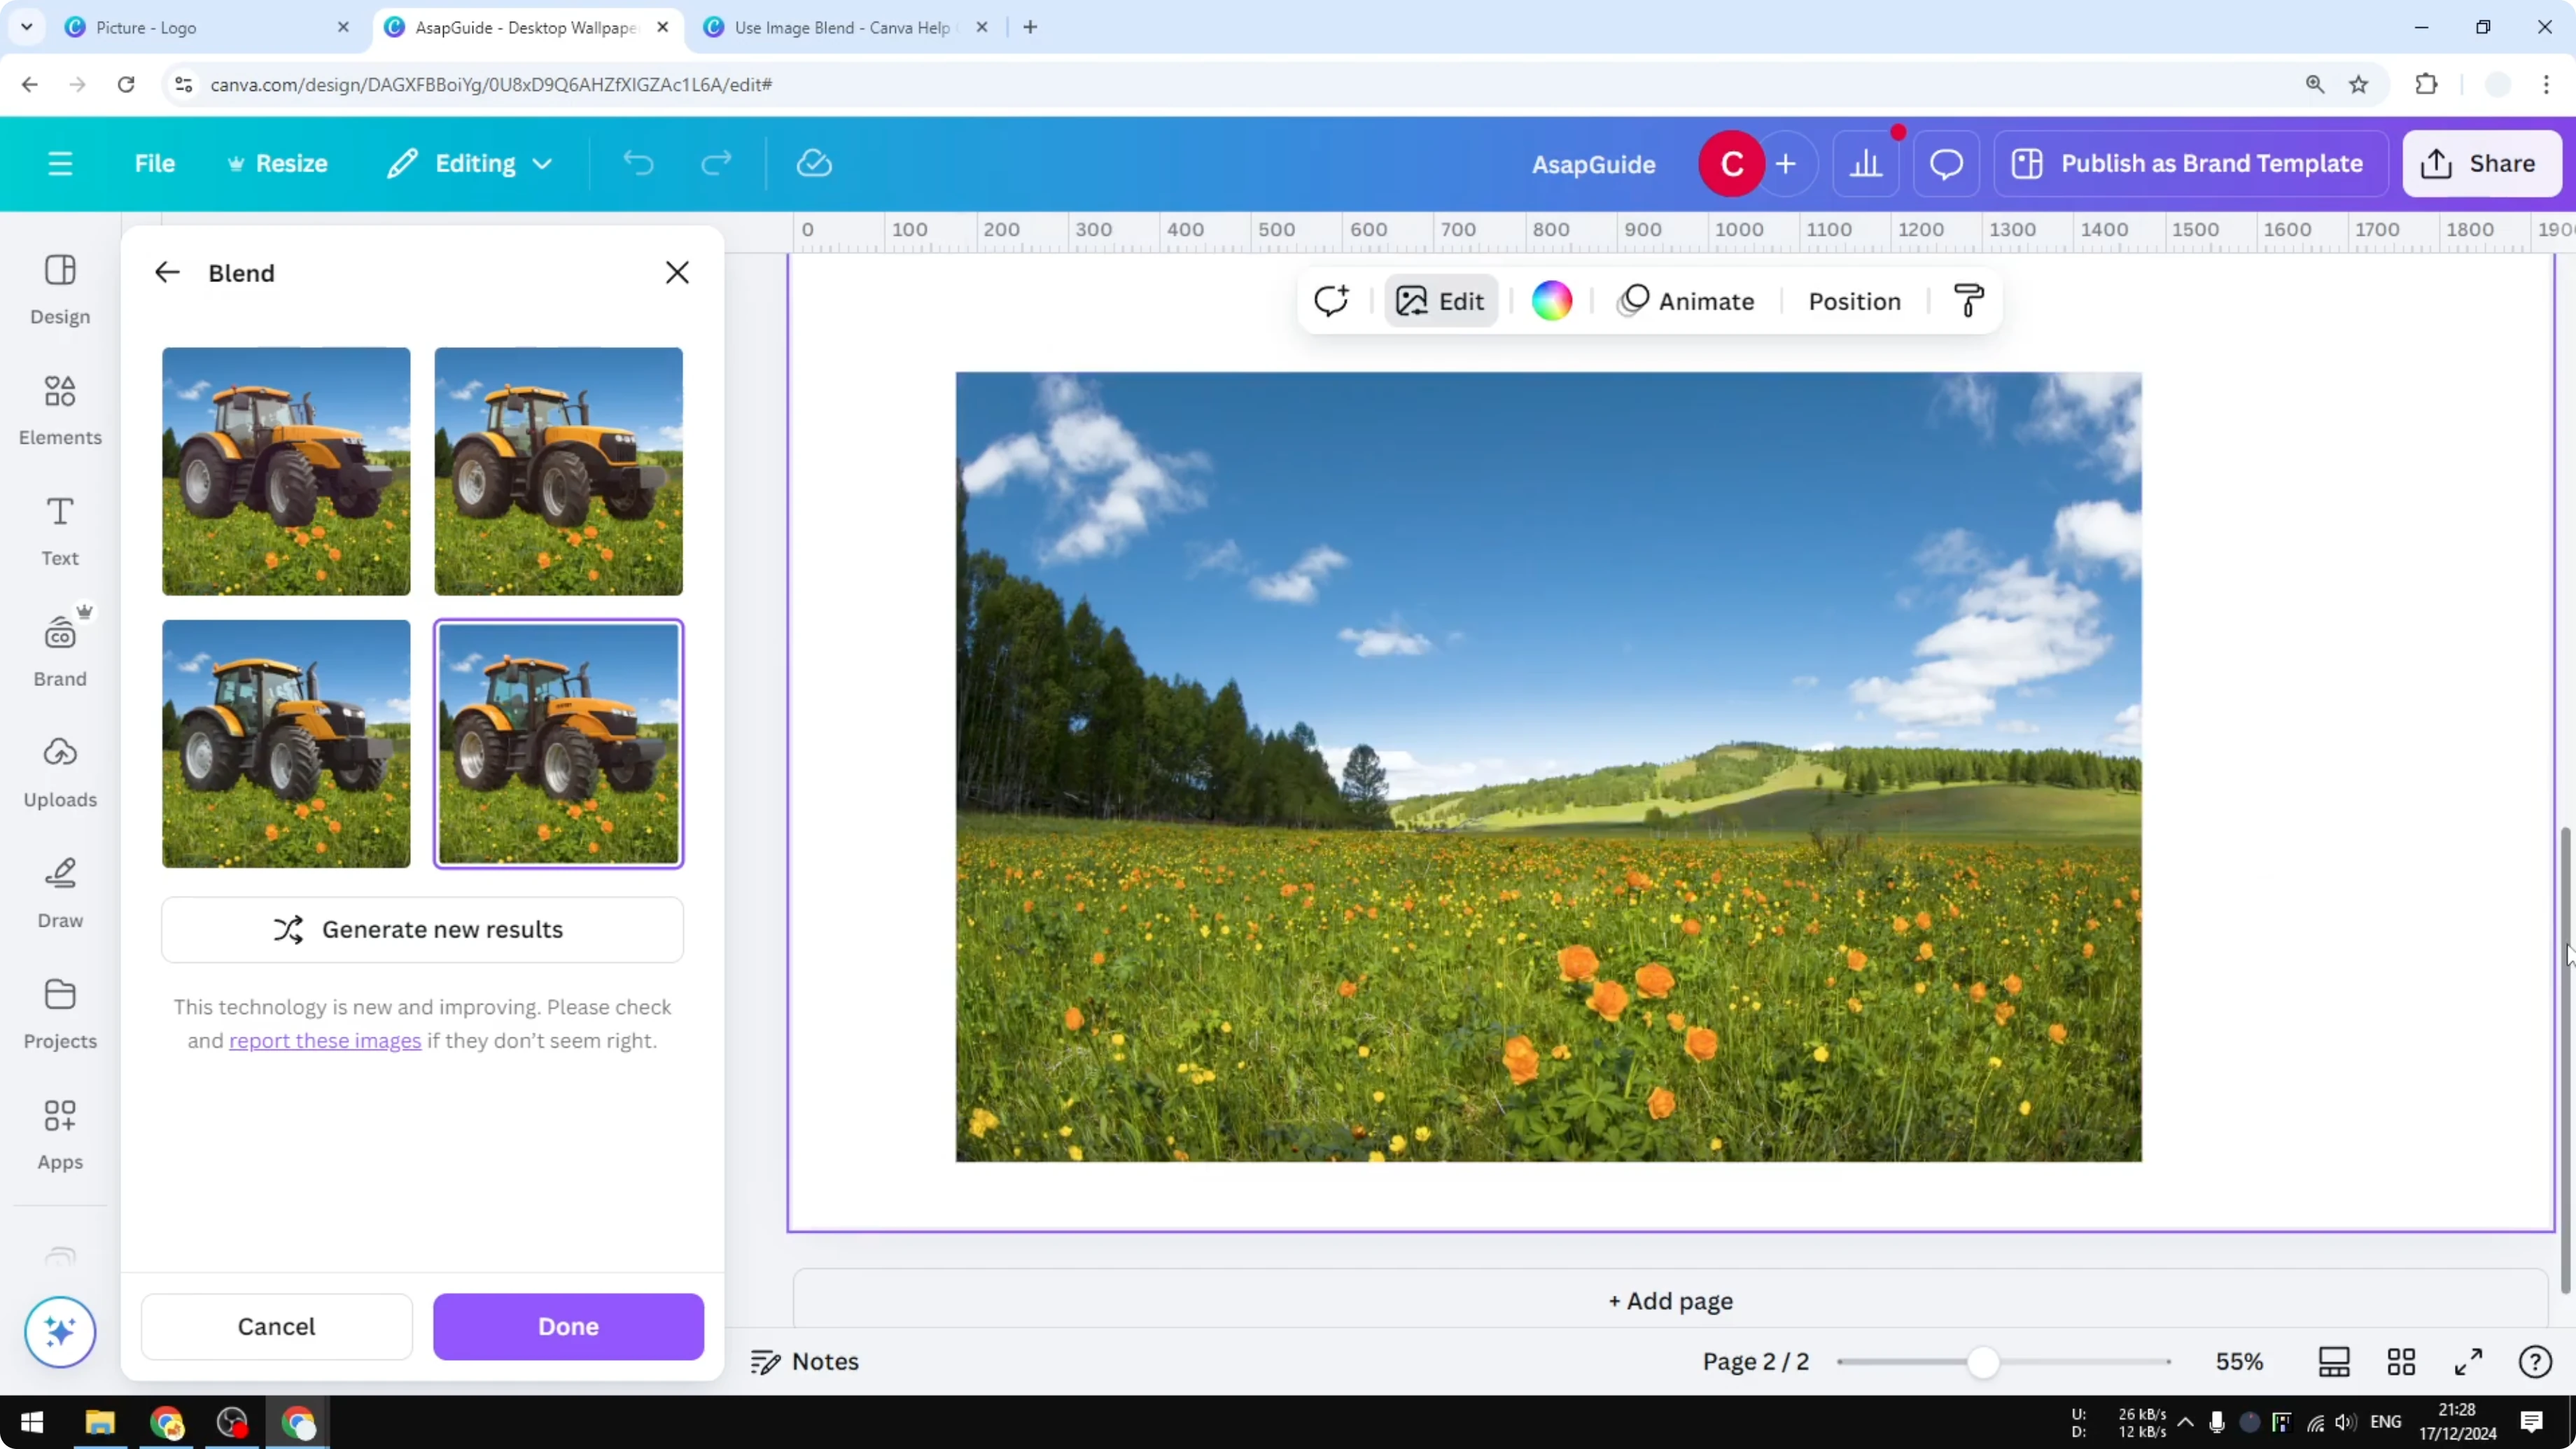This screenshot has height=1449, width=2576.
Task: Open the report these images link
Action: 323,1040
